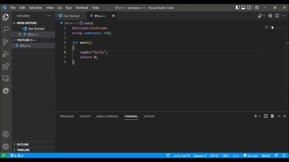Open the Go menu

click(x=60, y=8)
